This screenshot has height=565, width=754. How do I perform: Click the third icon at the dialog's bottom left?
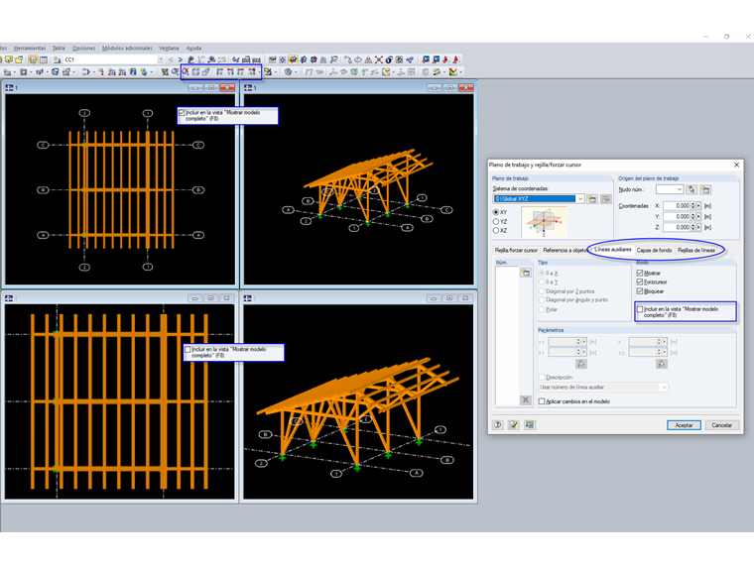[530, 424]
